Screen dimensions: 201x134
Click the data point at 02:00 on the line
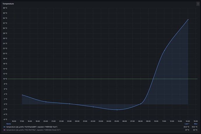(93, 107)
